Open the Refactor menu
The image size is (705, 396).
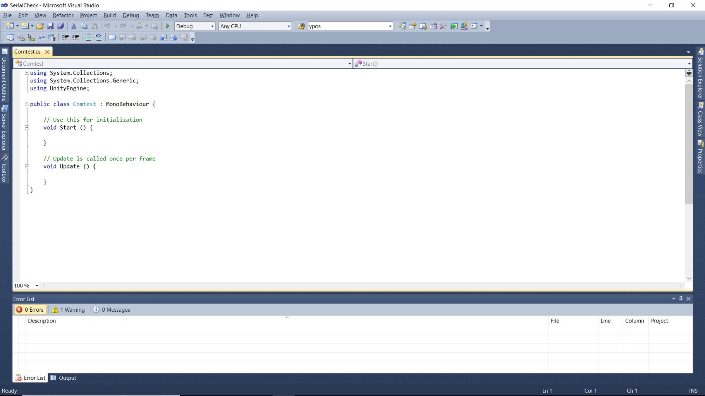(x=63, y=15)
